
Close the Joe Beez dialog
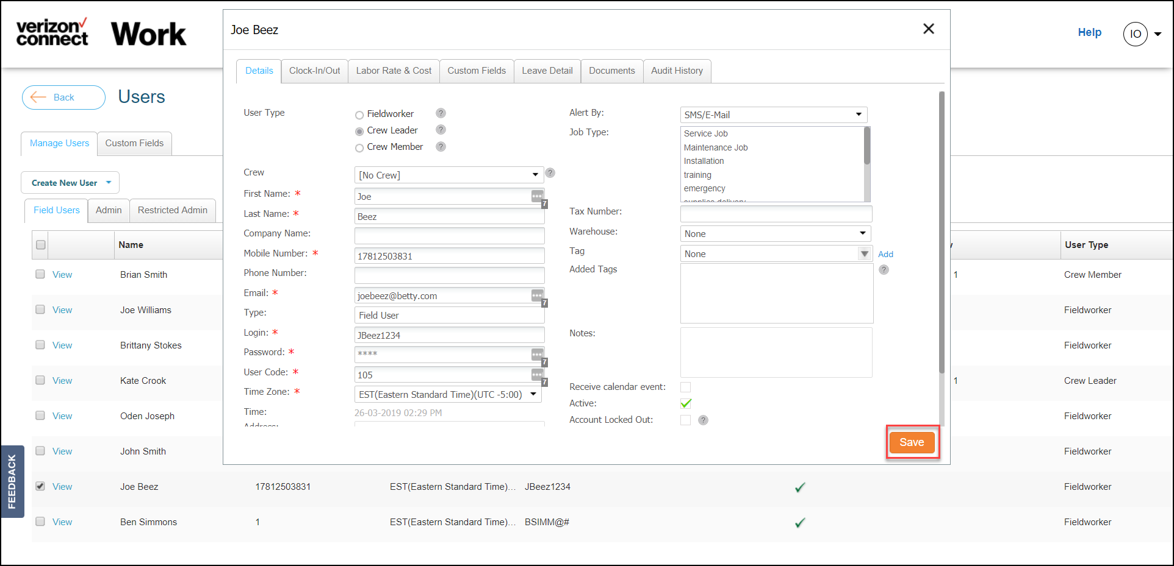coord(929,29)
